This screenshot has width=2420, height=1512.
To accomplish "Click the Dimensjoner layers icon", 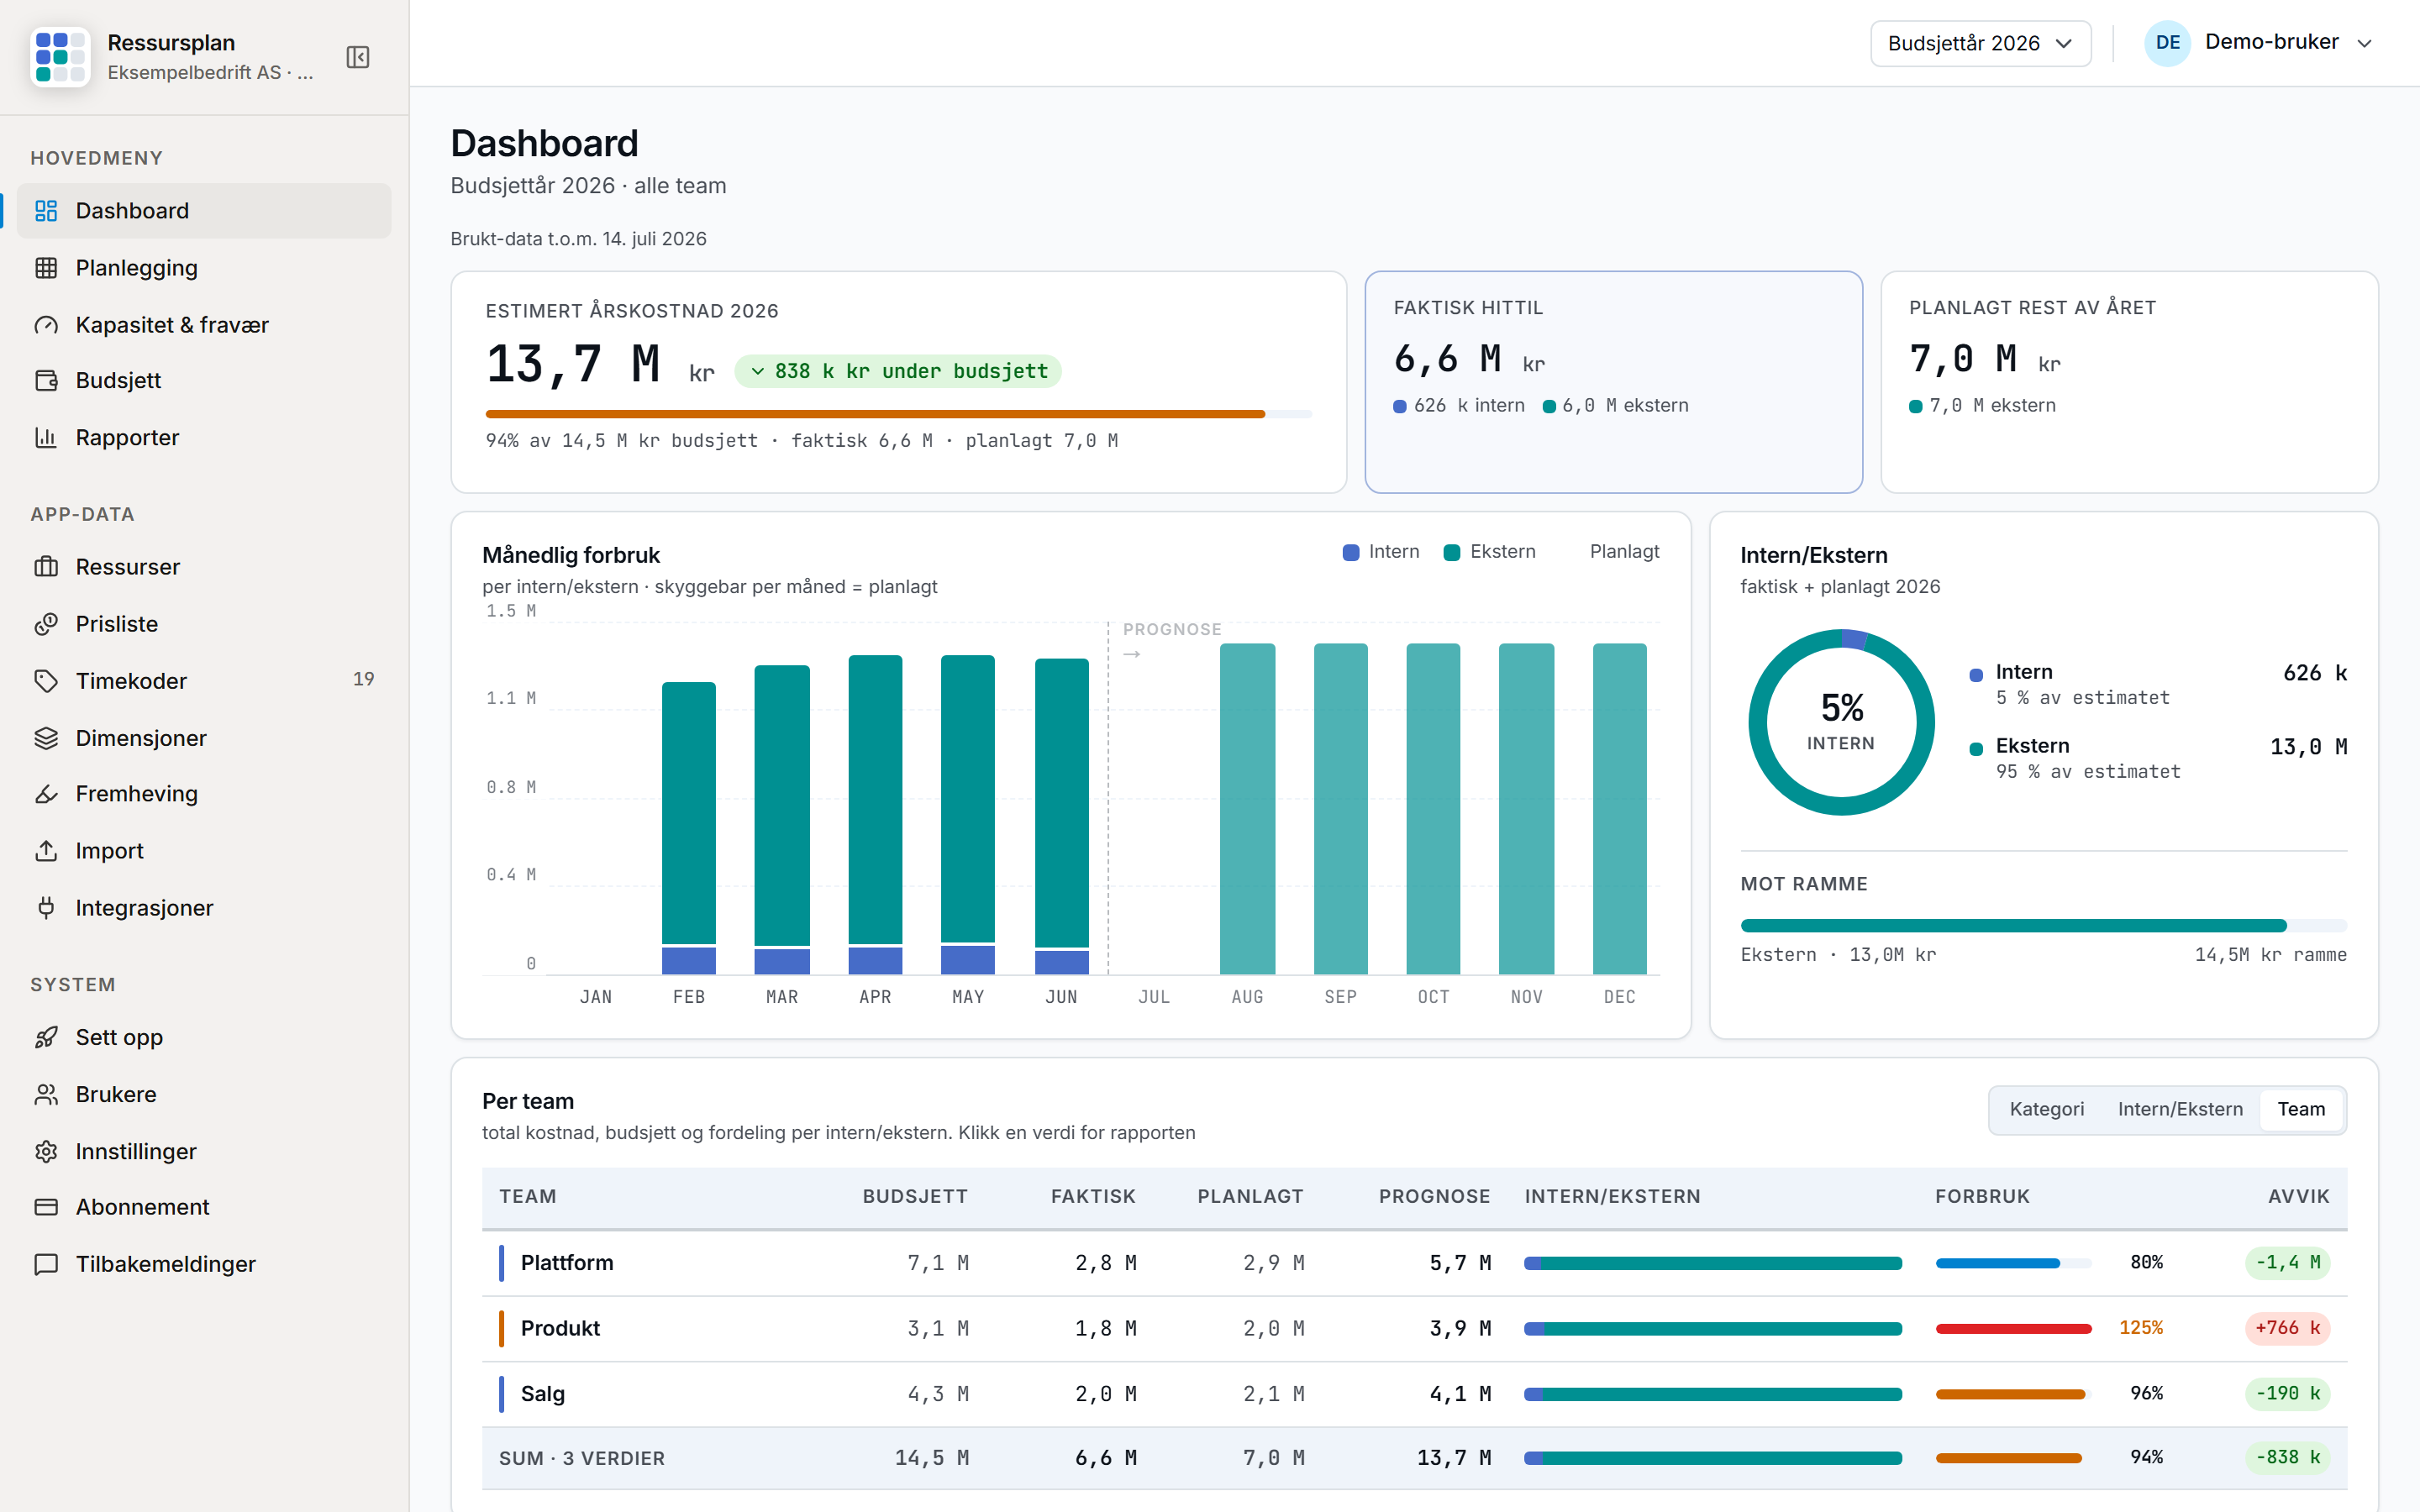I will click(46, 738).
